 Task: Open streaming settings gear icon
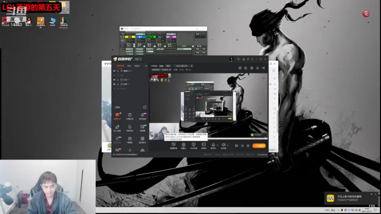pos(248,146)
